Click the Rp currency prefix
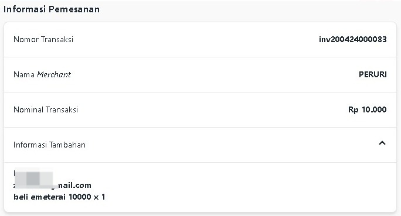The image size is (401, 216). [353, 110]
